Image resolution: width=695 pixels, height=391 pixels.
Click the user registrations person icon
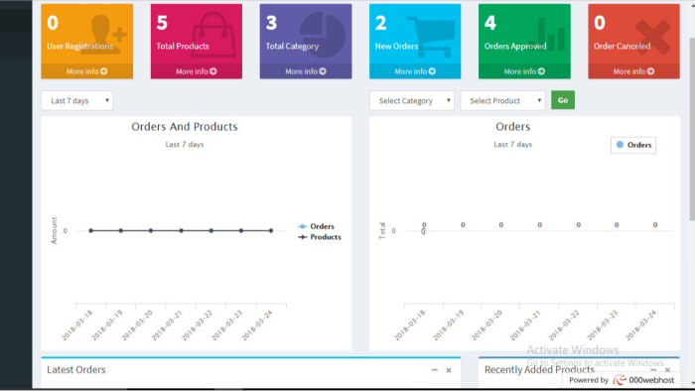(107, 34)
